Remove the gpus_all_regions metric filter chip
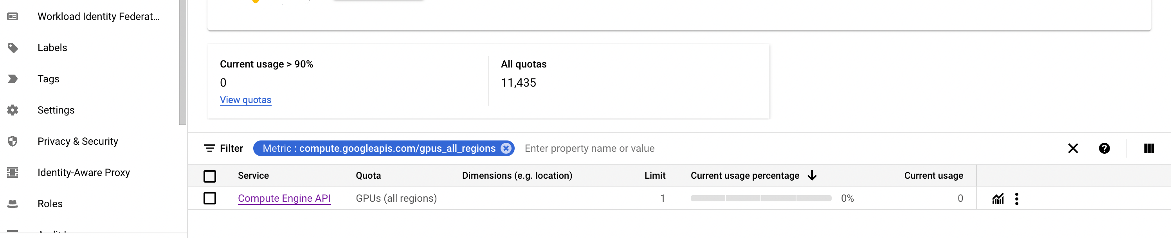The image size is (1171, 238). 506,148
